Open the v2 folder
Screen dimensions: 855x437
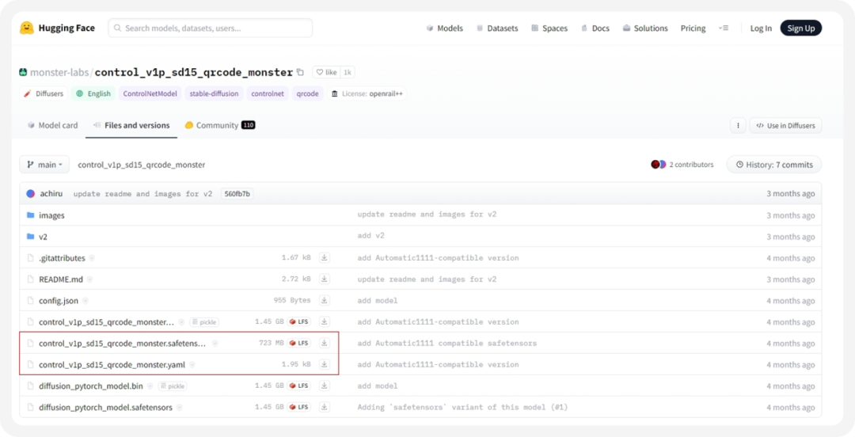43,237
